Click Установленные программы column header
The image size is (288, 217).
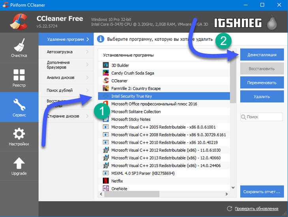coord(164,55)
